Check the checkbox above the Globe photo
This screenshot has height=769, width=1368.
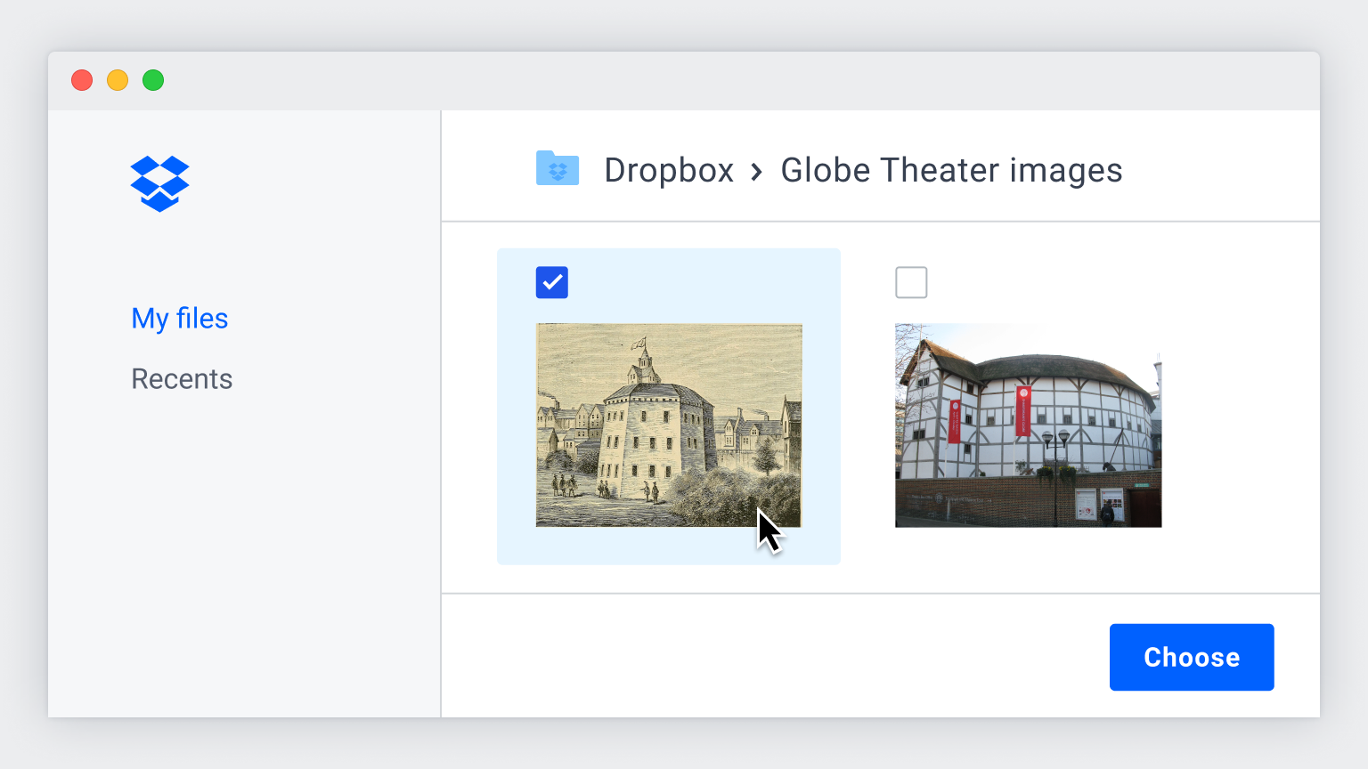coord(911,283)
